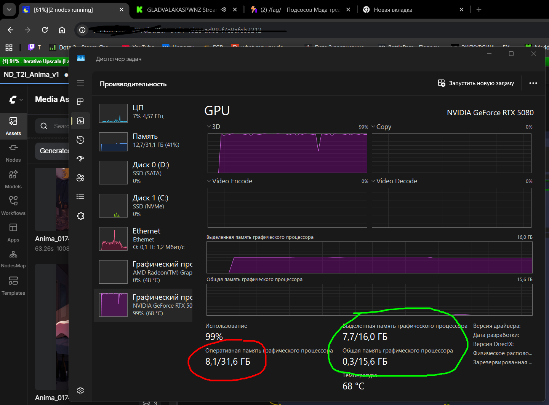Open a new browser tab
Image resolution: width=549 pixels, height=405 pixels.
479,10
